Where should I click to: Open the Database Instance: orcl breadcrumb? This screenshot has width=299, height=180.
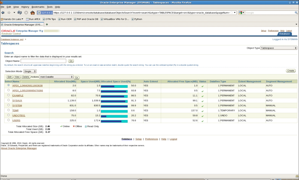tap(12, 39)
